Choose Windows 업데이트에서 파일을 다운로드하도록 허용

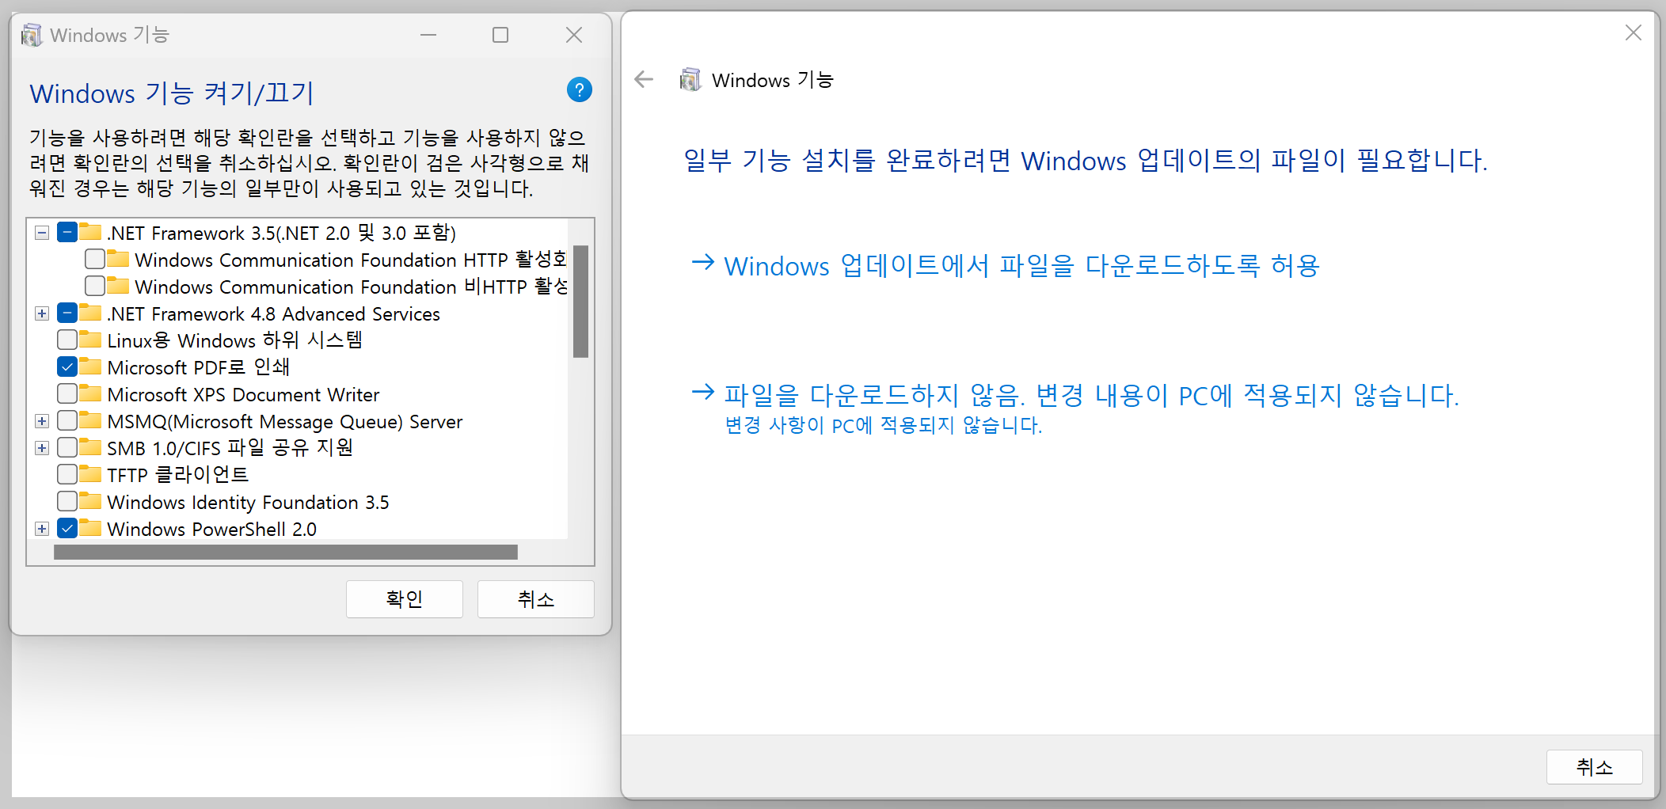(1006, 266)
